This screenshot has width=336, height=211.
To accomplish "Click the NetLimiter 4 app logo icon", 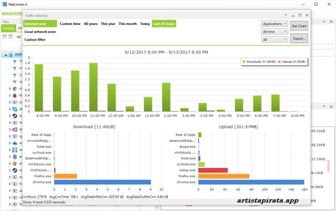I will [x=4, y=4].
